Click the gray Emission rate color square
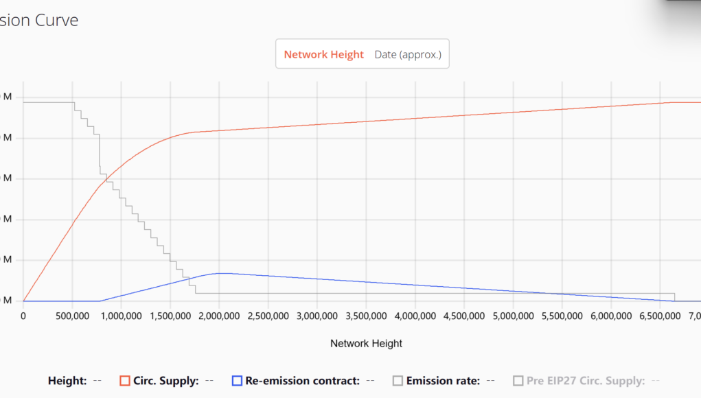The height and width of the screenshot is (398, 701). [x=397, y=380]
